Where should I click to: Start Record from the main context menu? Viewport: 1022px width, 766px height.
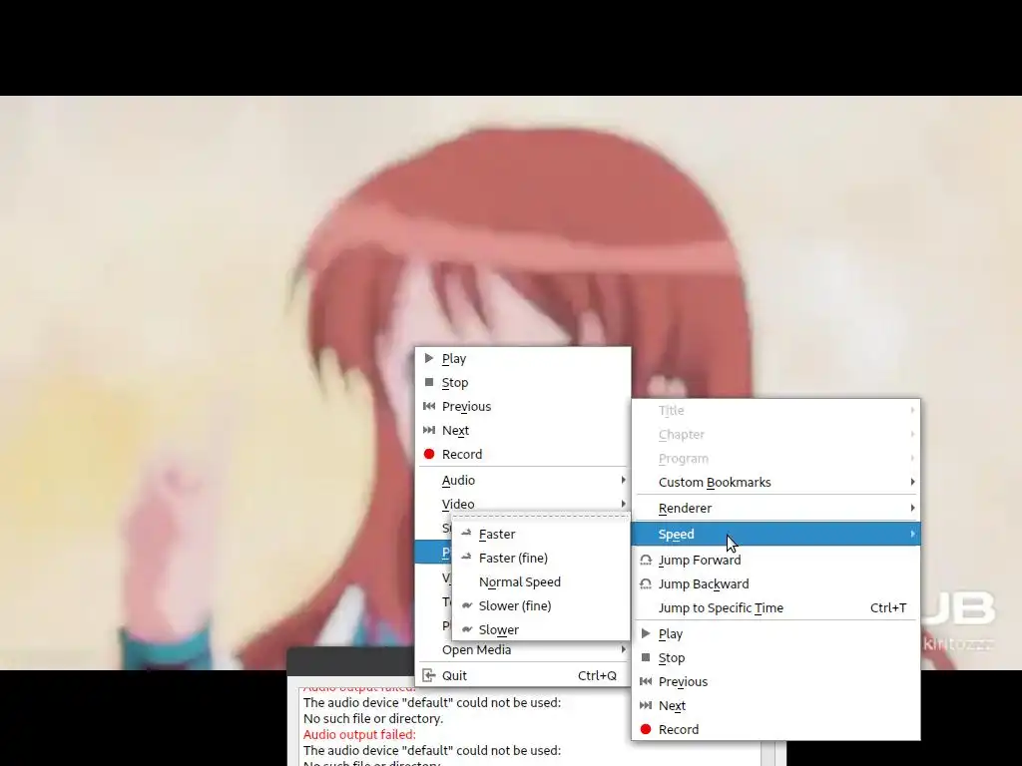point(523,454)
